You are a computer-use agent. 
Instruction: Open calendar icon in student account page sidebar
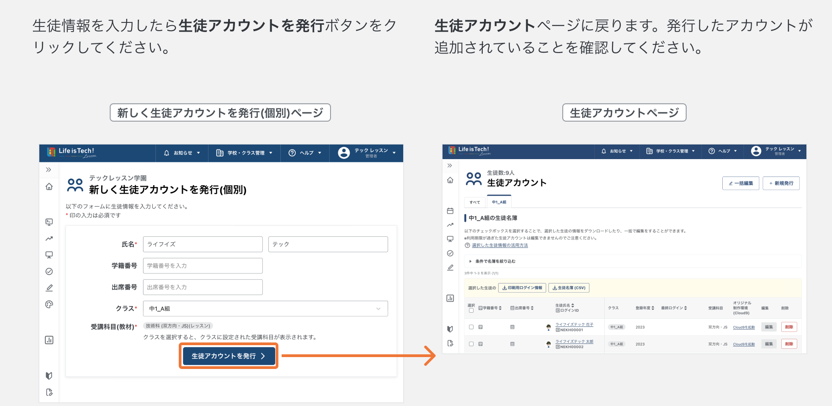point(450,211)
